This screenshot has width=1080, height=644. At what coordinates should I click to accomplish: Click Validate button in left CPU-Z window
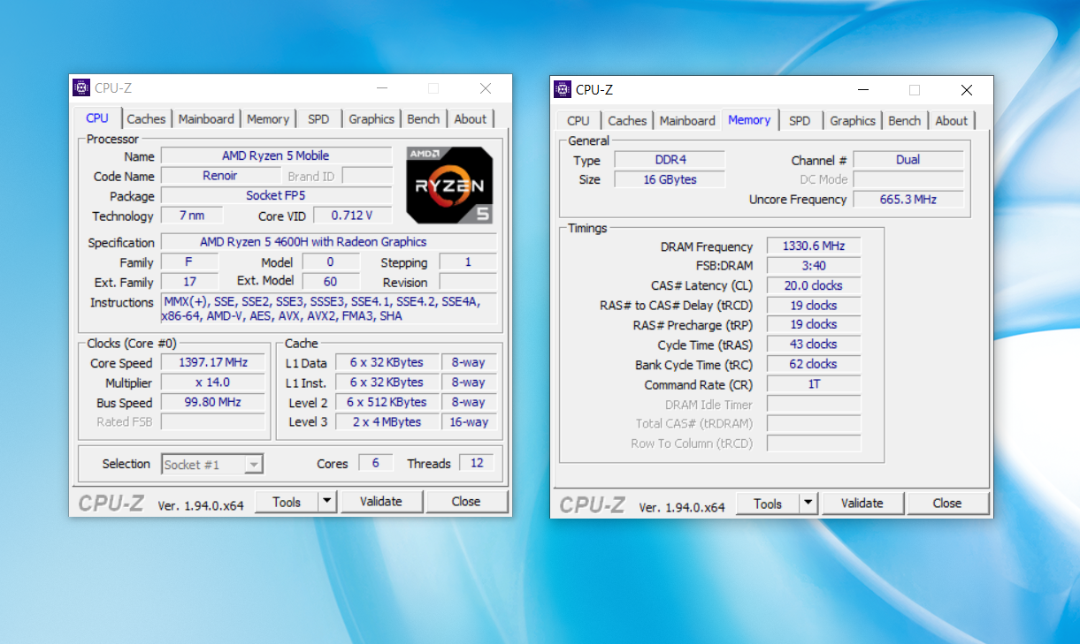point(381,502)
